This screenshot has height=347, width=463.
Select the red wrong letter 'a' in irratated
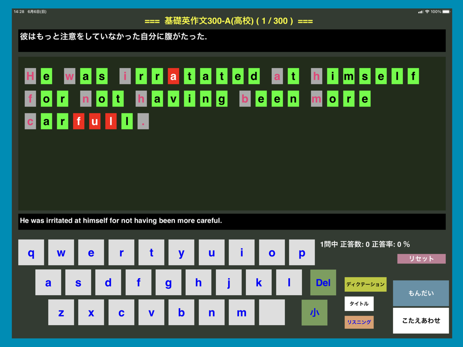pos(173,76)
